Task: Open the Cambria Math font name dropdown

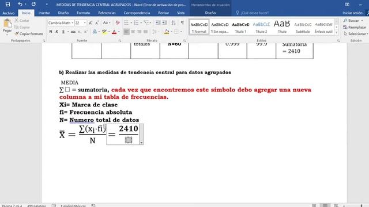Action: [x=72, y=23]
